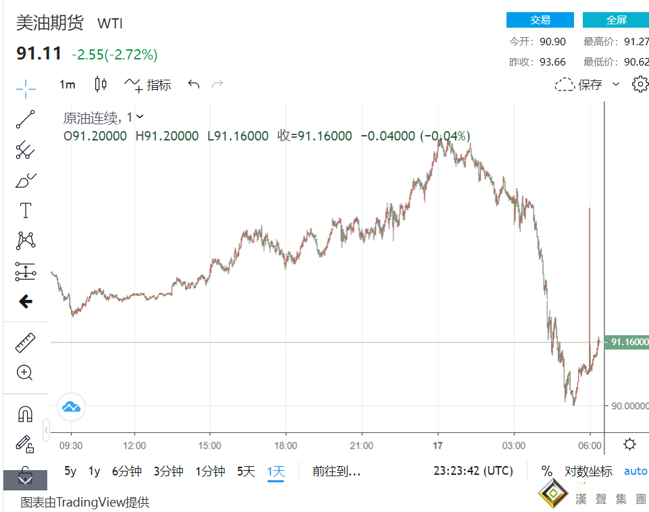649x512 pixels.
Task: Enable auto scale option
Action: 635,471
